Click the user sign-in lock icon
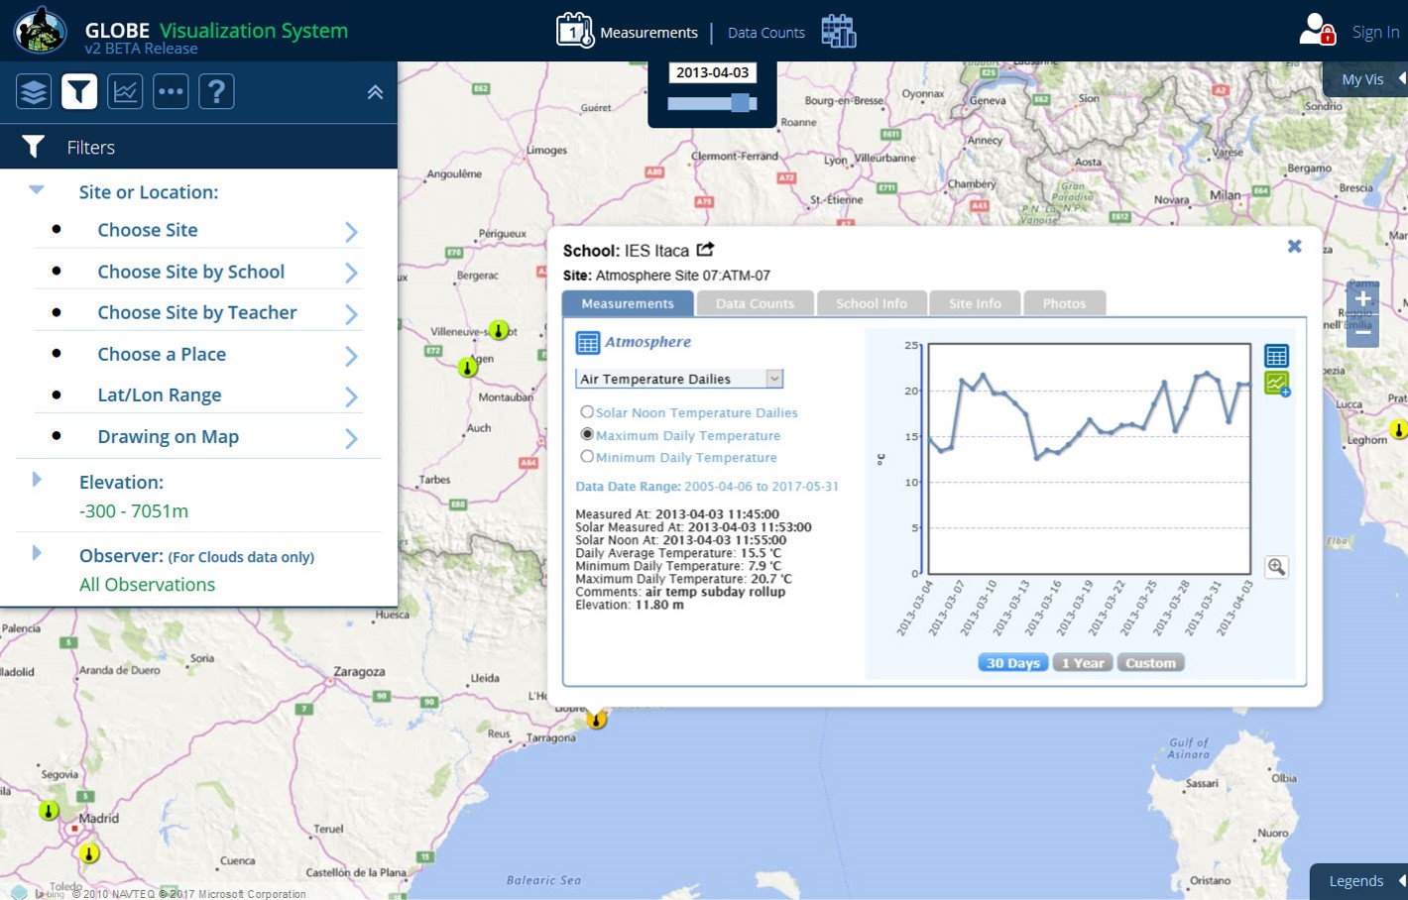The height and width of the screenshot is (900, 1408). (x=1318, y=30)
